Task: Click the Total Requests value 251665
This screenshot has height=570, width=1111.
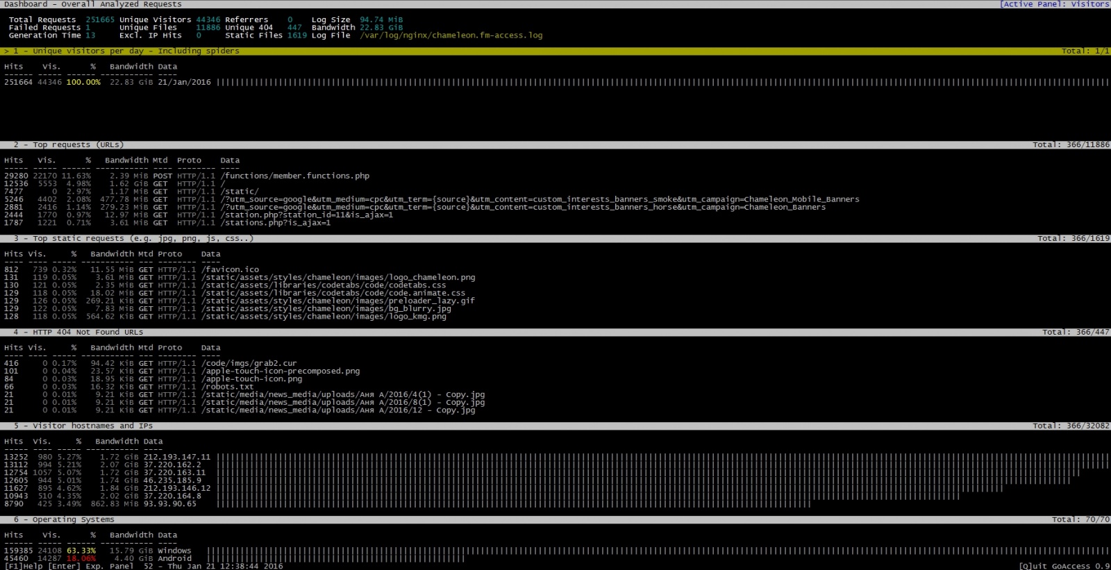Action: (100, 20)
